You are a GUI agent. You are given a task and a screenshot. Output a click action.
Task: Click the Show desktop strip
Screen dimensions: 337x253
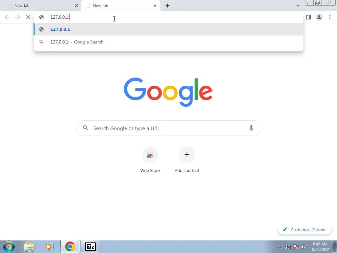click(334, 246)
